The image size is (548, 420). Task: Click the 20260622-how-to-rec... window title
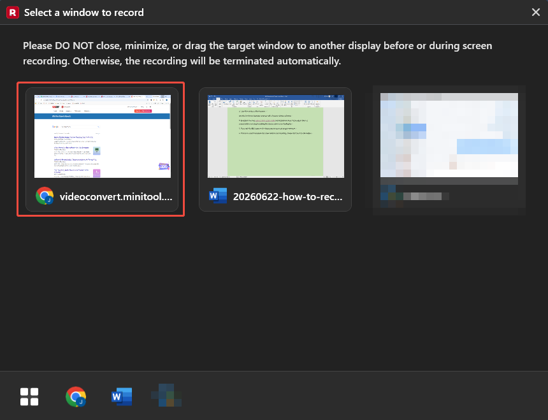(x=287, y=197)
